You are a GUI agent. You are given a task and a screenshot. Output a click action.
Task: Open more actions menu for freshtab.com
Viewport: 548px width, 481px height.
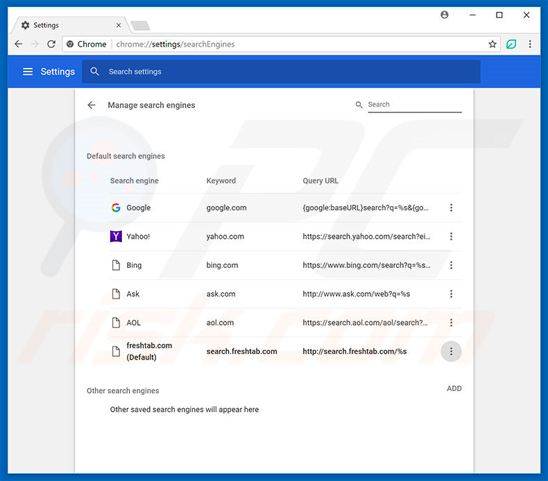pyautogui.click(x=451, y=351)
